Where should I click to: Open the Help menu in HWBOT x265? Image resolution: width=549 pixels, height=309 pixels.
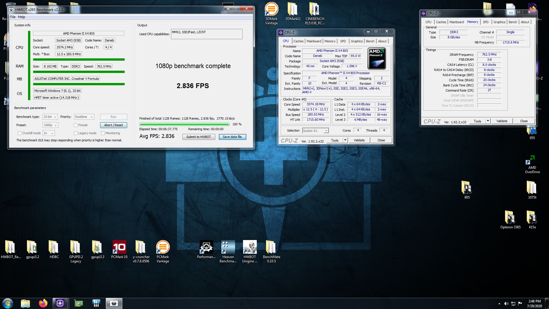point(21,17)
